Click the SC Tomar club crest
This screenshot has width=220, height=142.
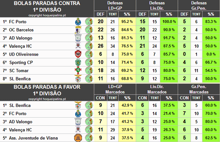click(x=79, y=70)
